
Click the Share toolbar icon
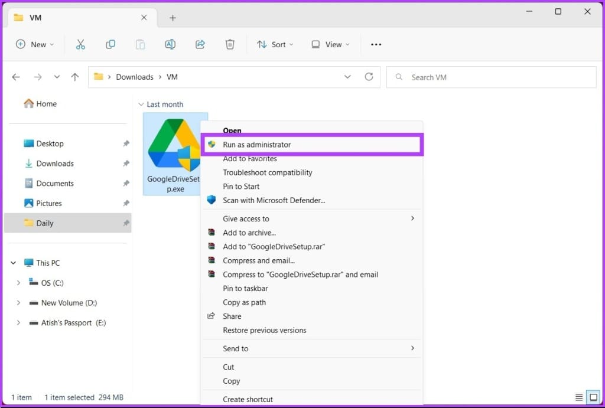[200, 44]
